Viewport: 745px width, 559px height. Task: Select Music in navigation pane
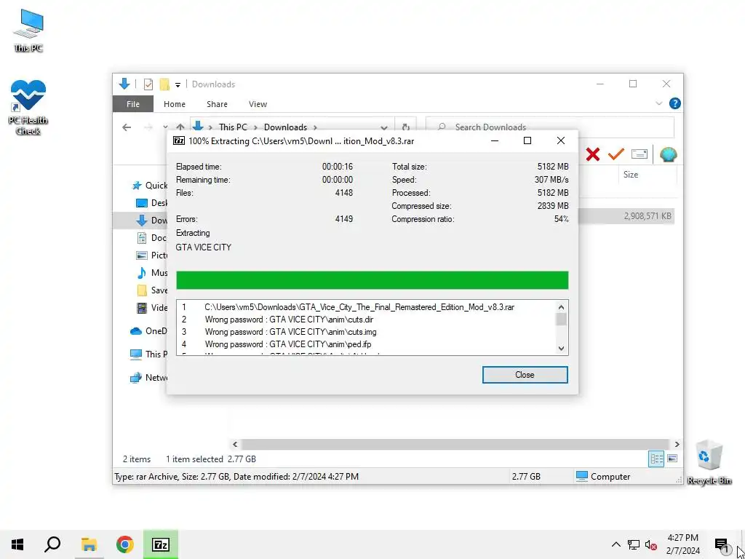(151, 273)
